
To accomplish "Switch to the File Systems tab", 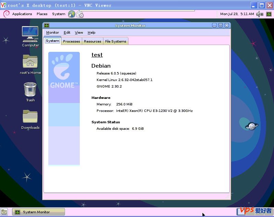I will click(116, 41).
